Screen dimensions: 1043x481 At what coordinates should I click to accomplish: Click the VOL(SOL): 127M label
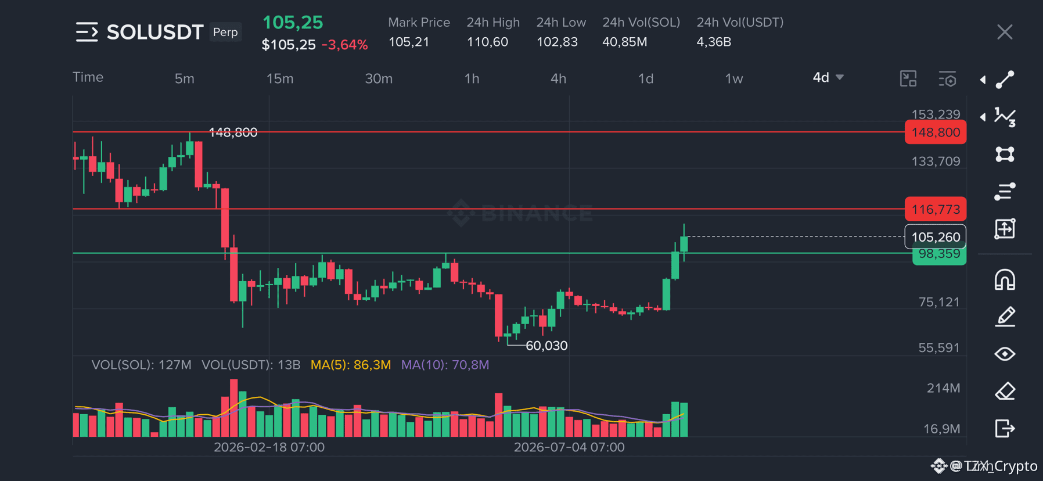[x=141, y=365]
